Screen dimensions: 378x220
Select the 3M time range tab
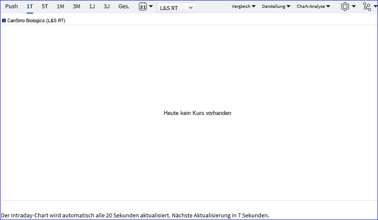coord(76,7)
